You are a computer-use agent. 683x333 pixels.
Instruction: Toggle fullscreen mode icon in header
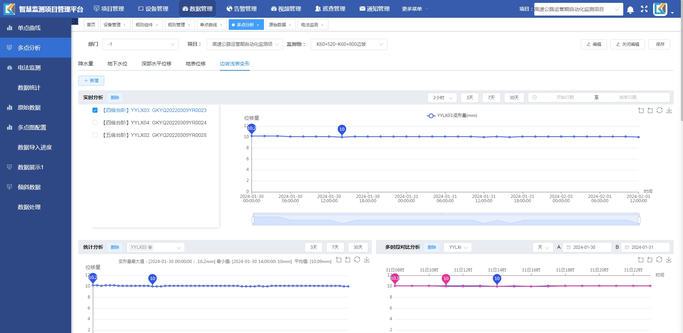point(644,9)
